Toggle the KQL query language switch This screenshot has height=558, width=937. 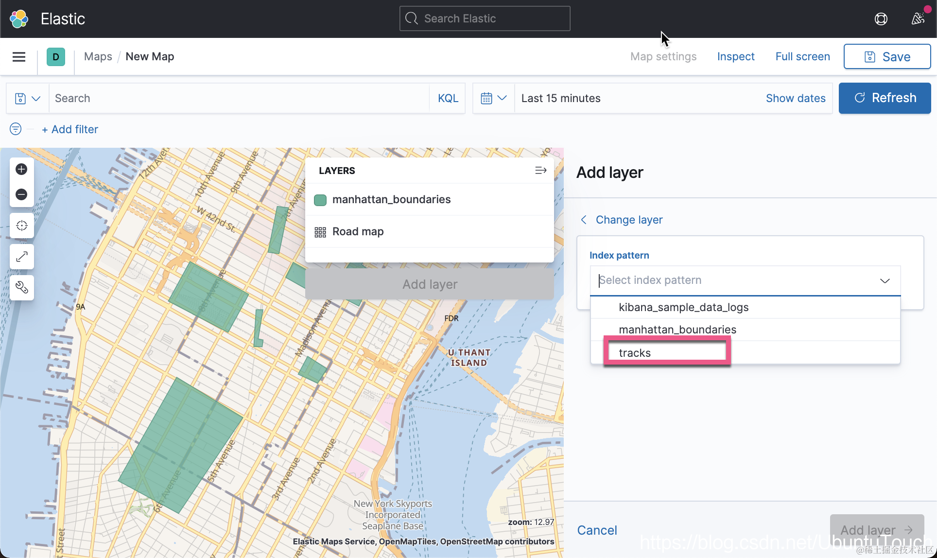click(x=448, y=98)
